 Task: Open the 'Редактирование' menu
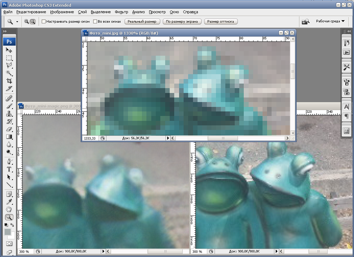(x=31, y=12)
